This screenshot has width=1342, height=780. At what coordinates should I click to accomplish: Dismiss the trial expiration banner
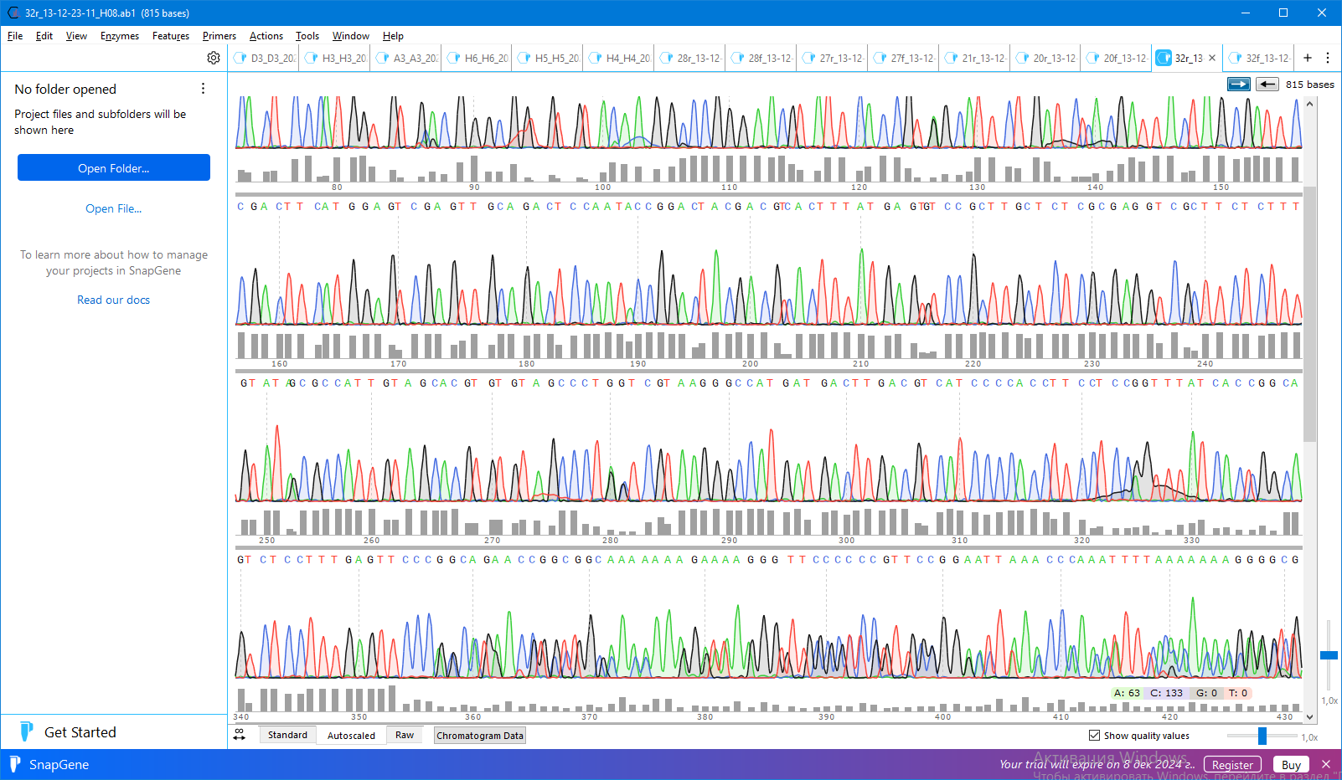[1326, 764]
